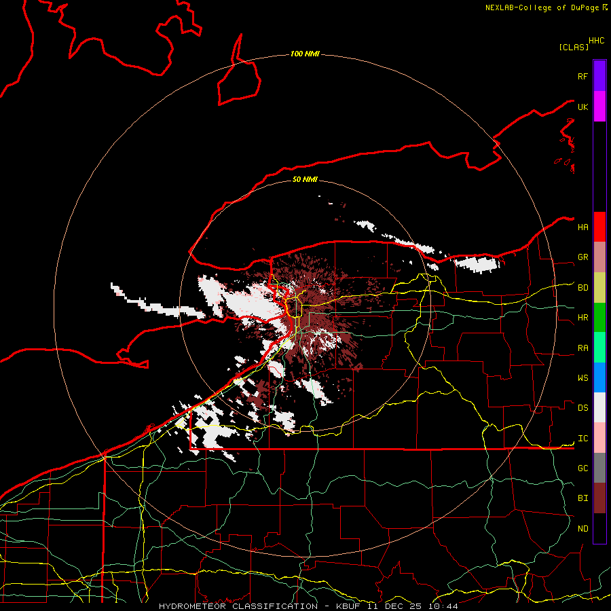
Task: Click the 'IC' legend label
Action: point(582,439)
